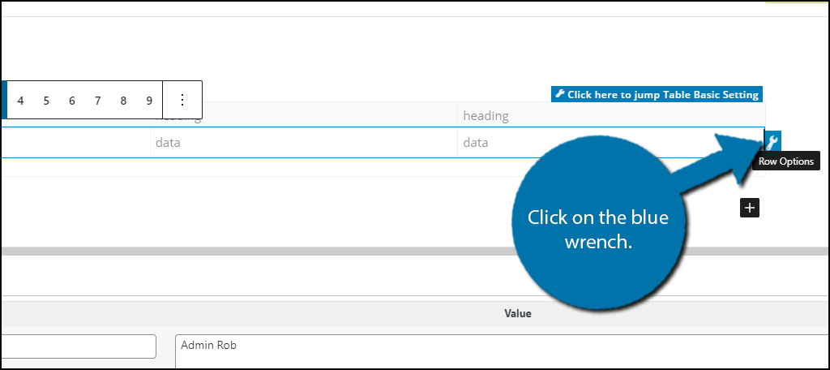Choose number 8 in the block toolbar
The height and width of the screenshot is (370, 830).
(x=123, y=100)
